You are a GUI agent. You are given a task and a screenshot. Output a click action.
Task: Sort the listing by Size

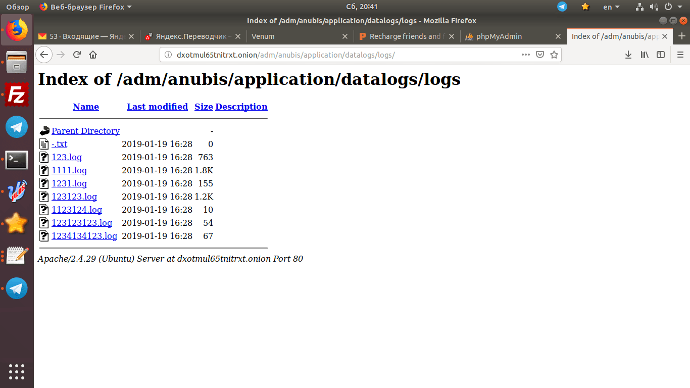click(204, 107)
